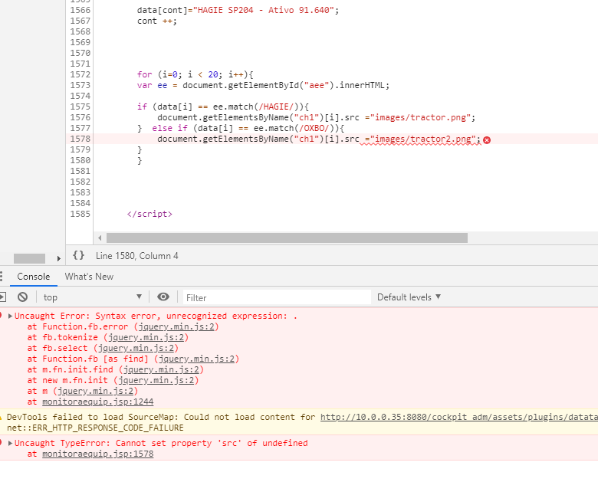Image resolution: width=598 pixels, height=482 pixels.
Task: Open monitoraequip.jsp:1578 link
Action: 97,454
